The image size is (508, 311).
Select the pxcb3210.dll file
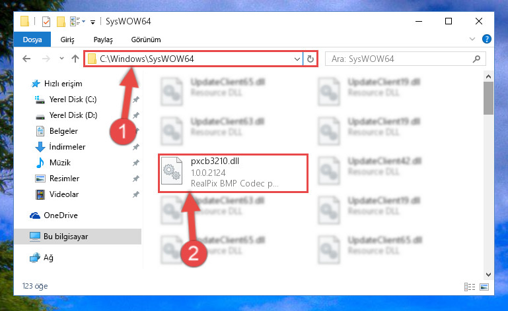[x=233, y=173]
